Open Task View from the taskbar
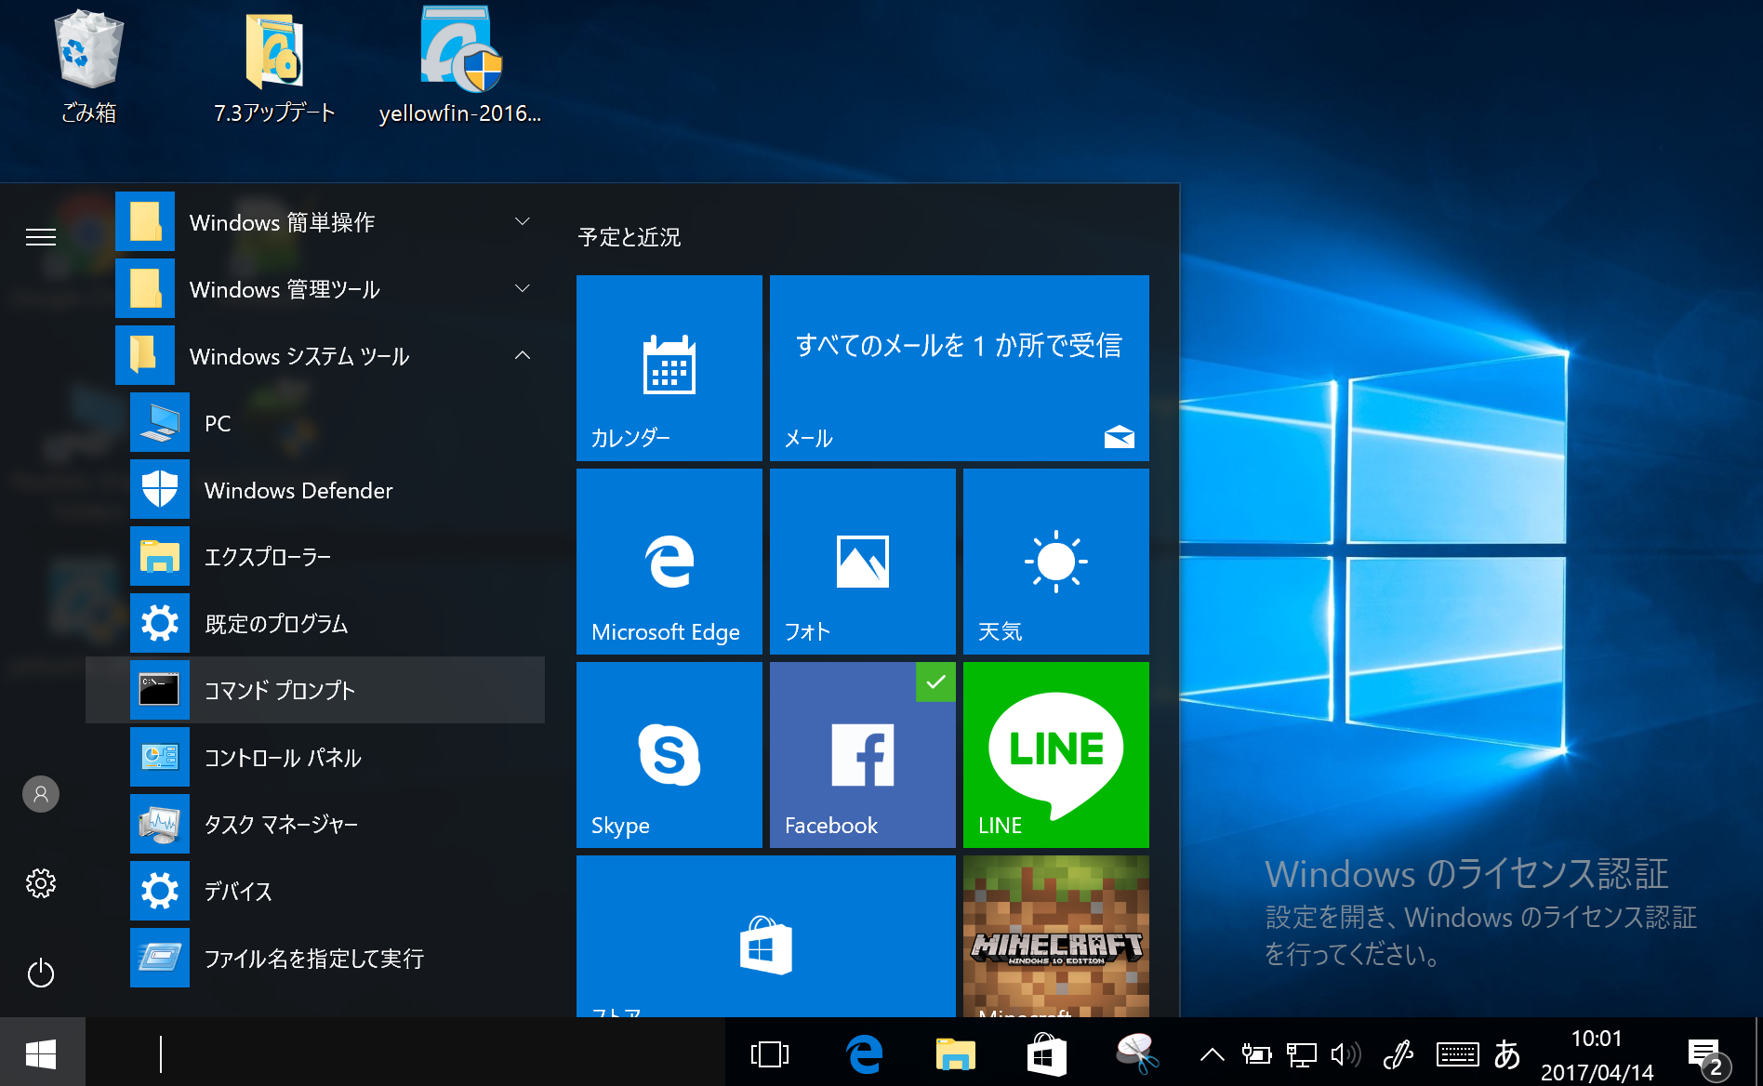Viewport: 1763px width, 1086px height. (769, 1054)
